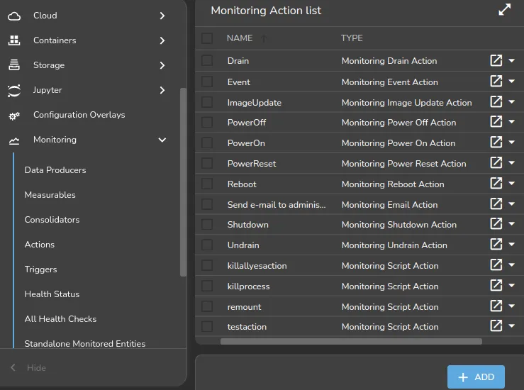Open the Shutdown action edit icon
This screenshot has height=390, width=524.
coord(496,223)
